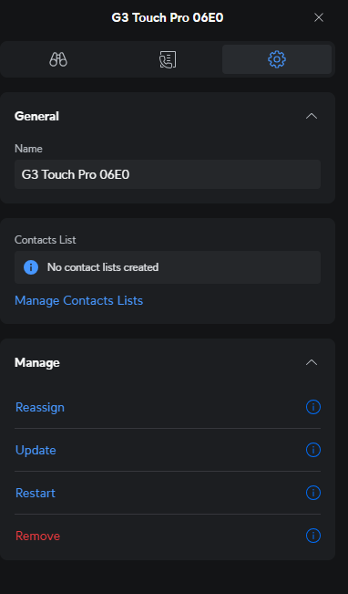View info for the Remove action
Viewport: 348px width, 594px height.
tap(313, 536)
